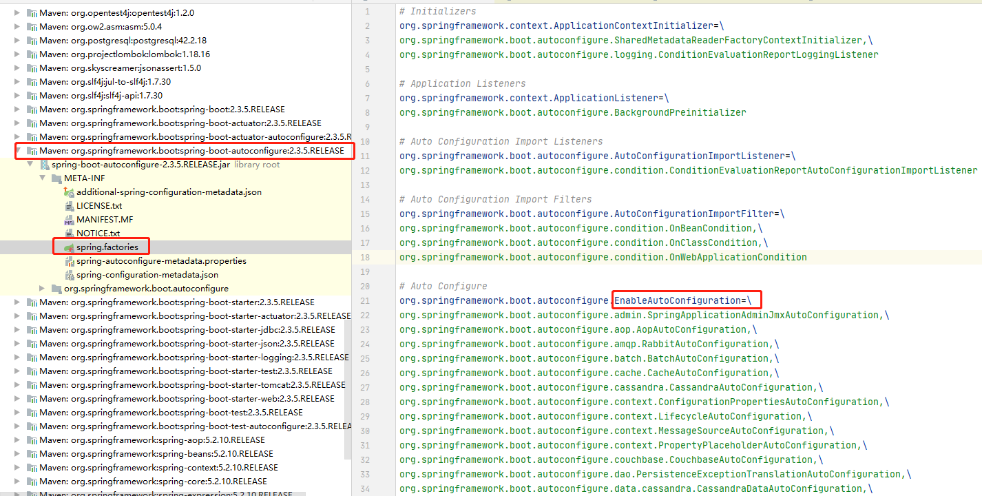Viewport: 982px width, 496px height.
Task: Click ConditionEvaluationReportLoggingListener text on line 4
Action: coord(769,54)
